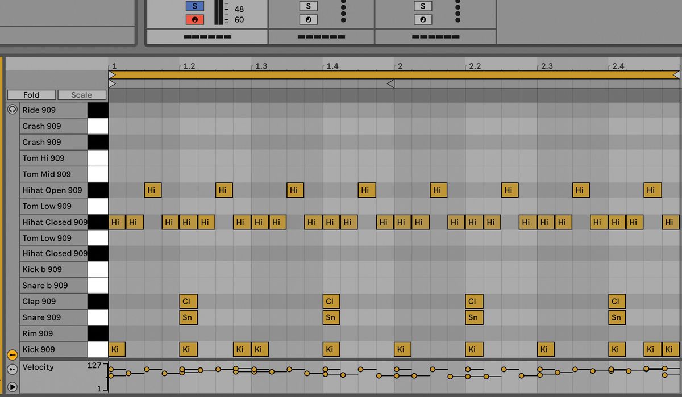Screen dimensions: 682x397
Task: Click the Scale button
Action: 81,94
